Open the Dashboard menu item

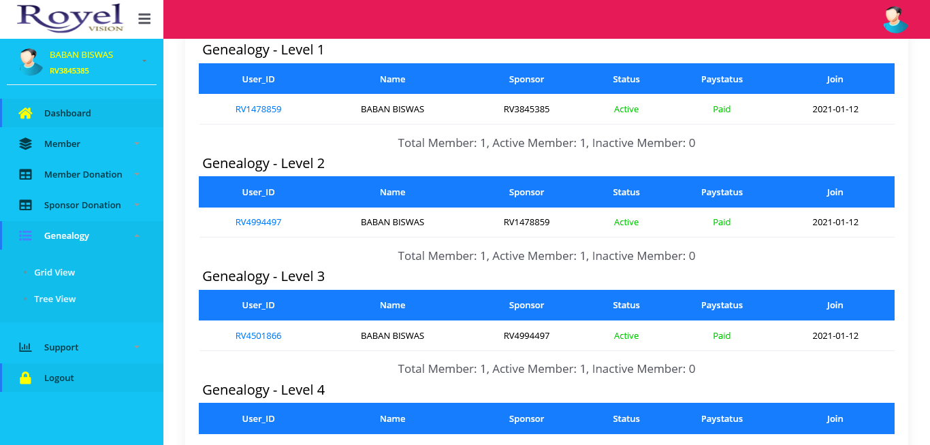point(82,113)
